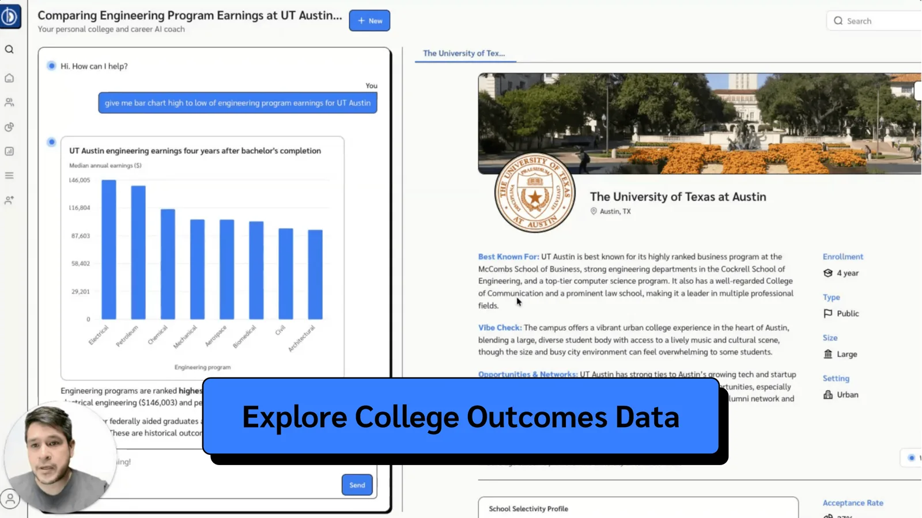Click the Opportunities & Networks link
The width and height of the screenshot is (922, 518).
[x=528, y=374]
